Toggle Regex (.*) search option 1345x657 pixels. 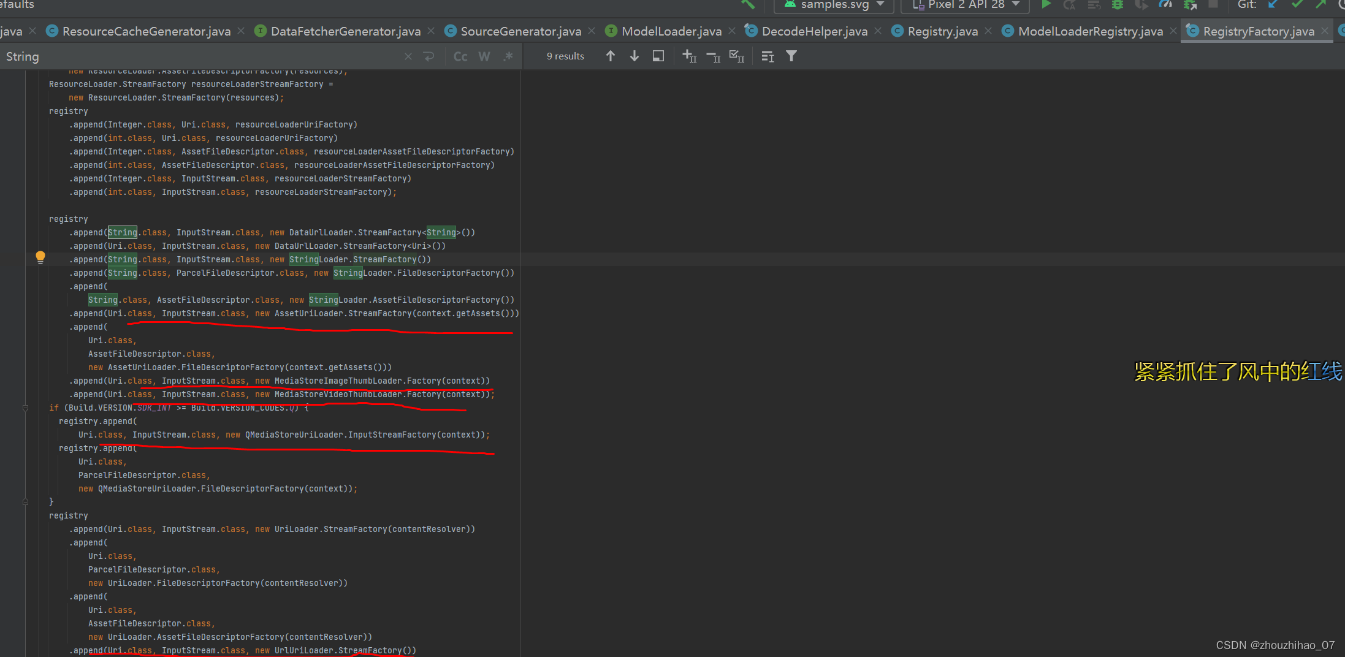(x=508, y=56)
